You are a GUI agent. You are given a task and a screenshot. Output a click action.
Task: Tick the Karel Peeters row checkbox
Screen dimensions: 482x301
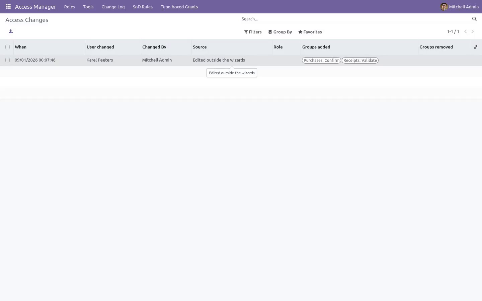pyautogui.click(x=7, y=60)
